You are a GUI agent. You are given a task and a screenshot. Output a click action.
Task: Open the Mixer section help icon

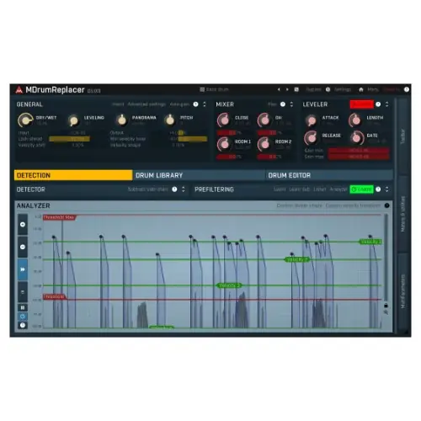click(x=283, y=104)
